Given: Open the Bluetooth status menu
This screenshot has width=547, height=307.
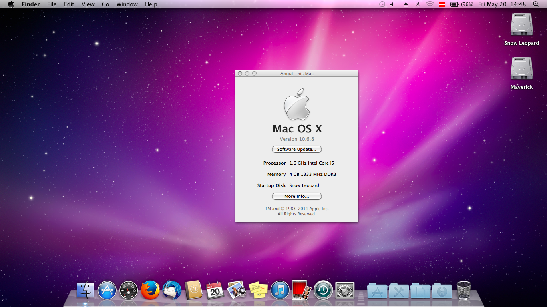Looking at the screenshot, I should pos(417,4).
